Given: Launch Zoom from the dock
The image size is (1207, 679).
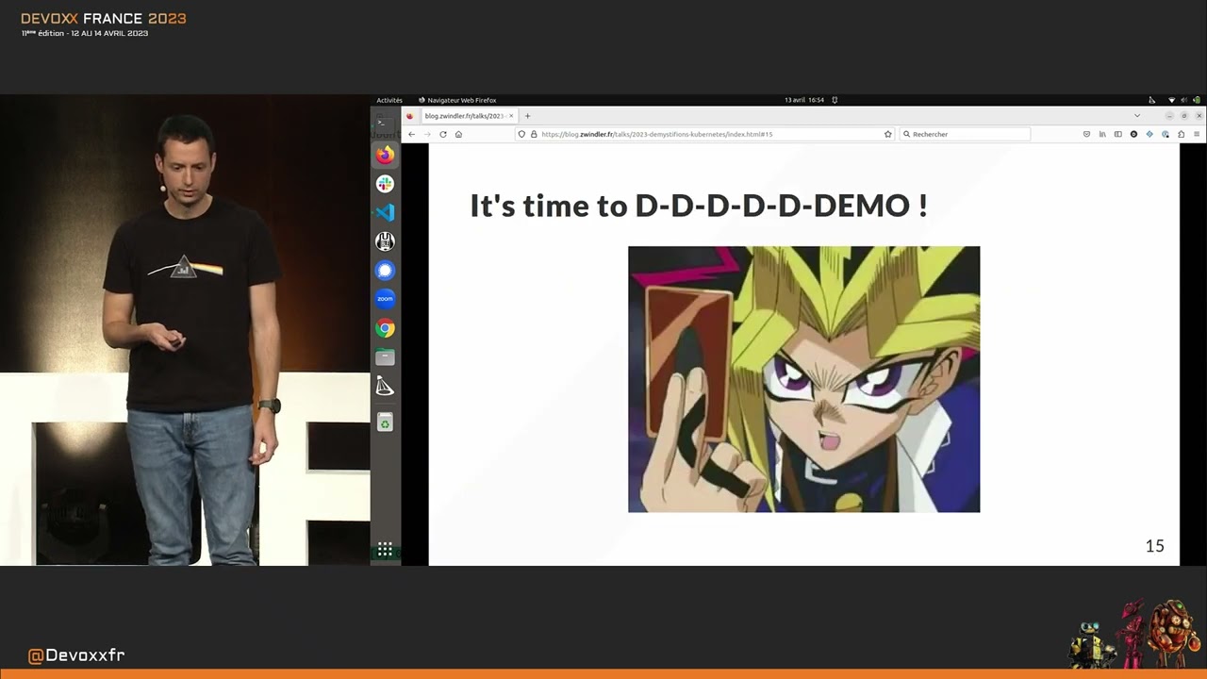Looking at the screenshot, I should click(385, 299).
